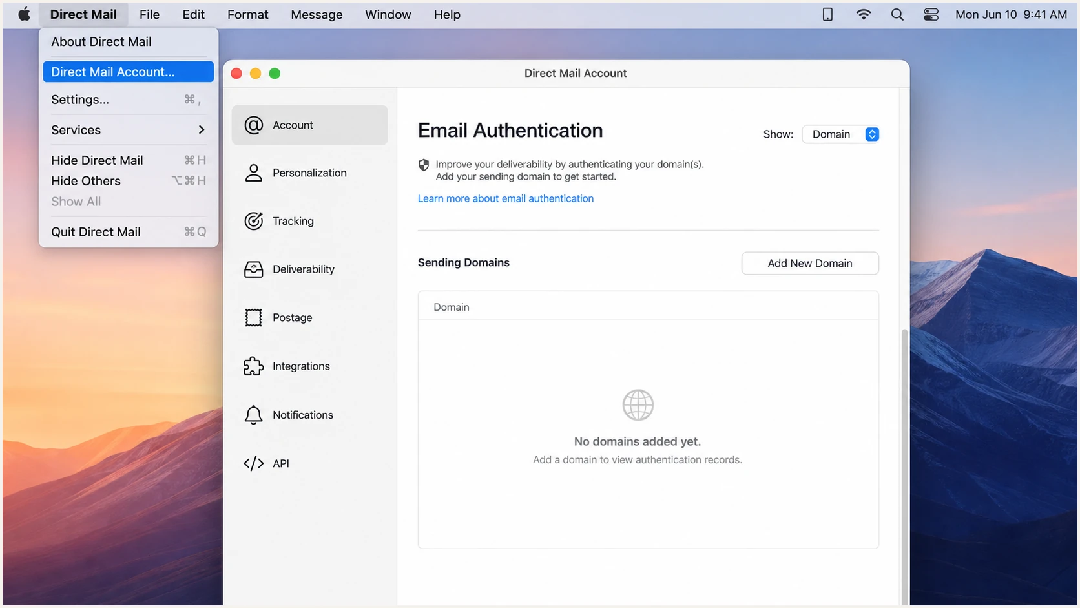This screenshot has height=608, width=1080.
Task: Switch to the Integrations section label
Action: point(301,366)
